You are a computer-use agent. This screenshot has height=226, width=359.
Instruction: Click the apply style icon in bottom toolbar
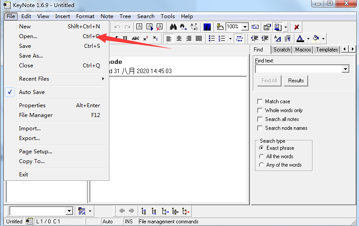coord(82,211)
